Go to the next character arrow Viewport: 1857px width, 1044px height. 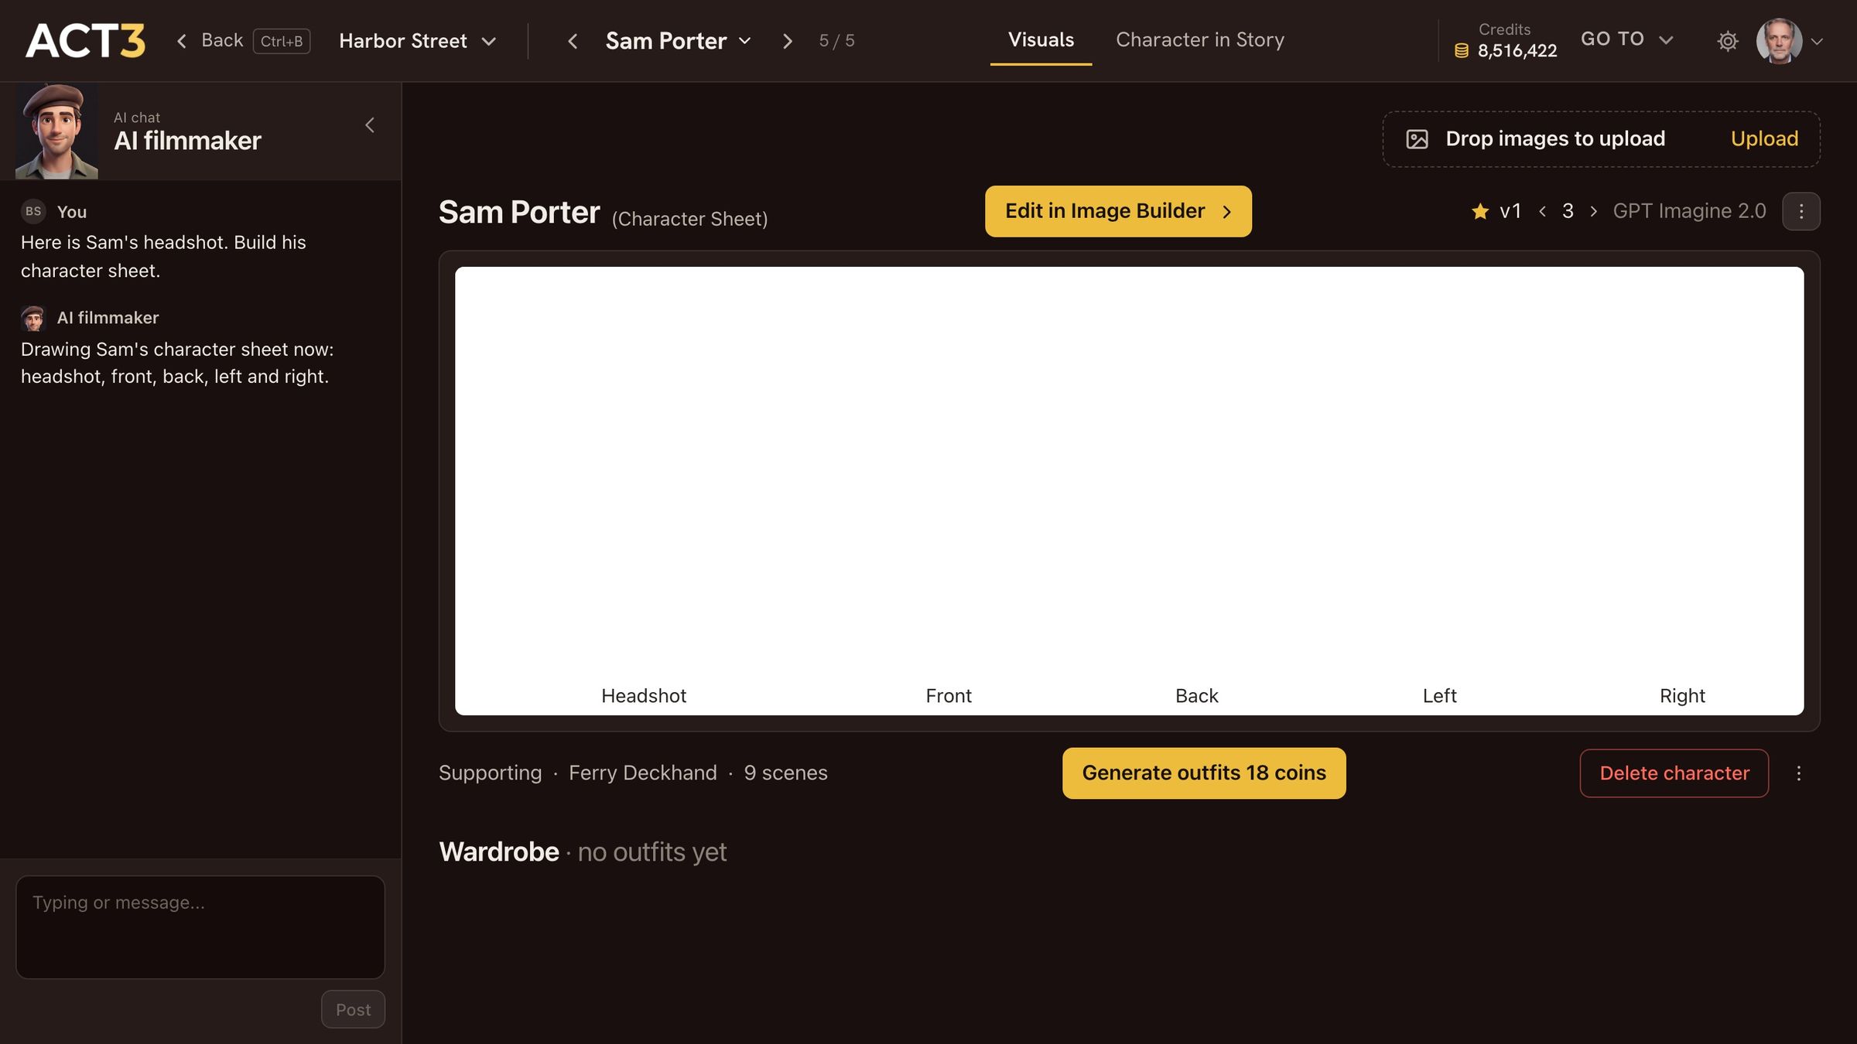point(787,41)
